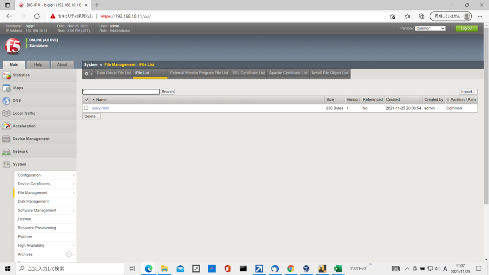Click the Network sidebar icon

tap(6, 152)
